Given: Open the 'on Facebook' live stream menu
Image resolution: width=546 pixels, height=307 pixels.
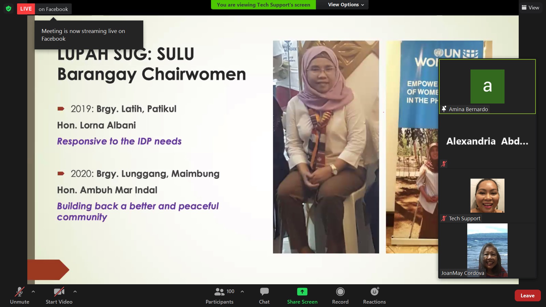Looking at the screenshot, I should pyautogui.click(x=53, y=9).
